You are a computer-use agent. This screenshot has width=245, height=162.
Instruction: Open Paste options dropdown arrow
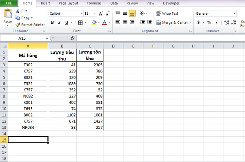pos(7,25)
